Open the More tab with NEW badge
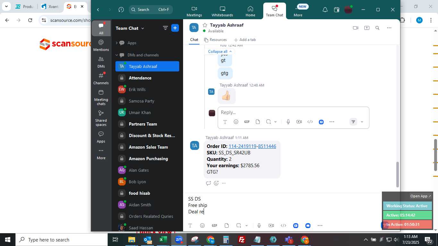This screenshot has height=246, width=438. (298, 11)
